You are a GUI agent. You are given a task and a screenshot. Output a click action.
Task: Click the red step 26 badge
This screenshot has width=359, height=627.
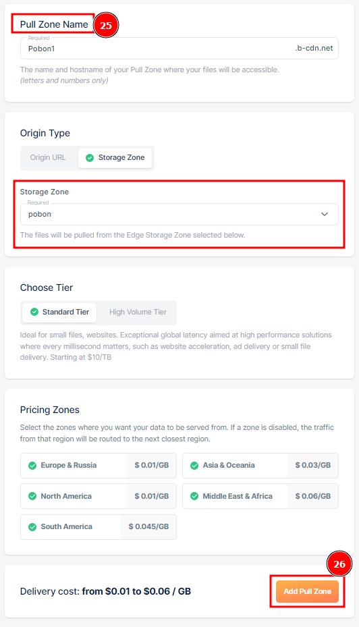[339, 564]
